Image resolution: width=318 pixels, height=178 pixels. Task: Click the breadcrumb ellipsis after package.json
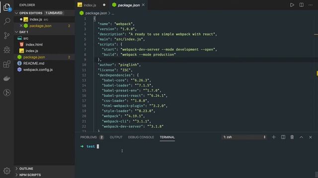pos(113,13)
